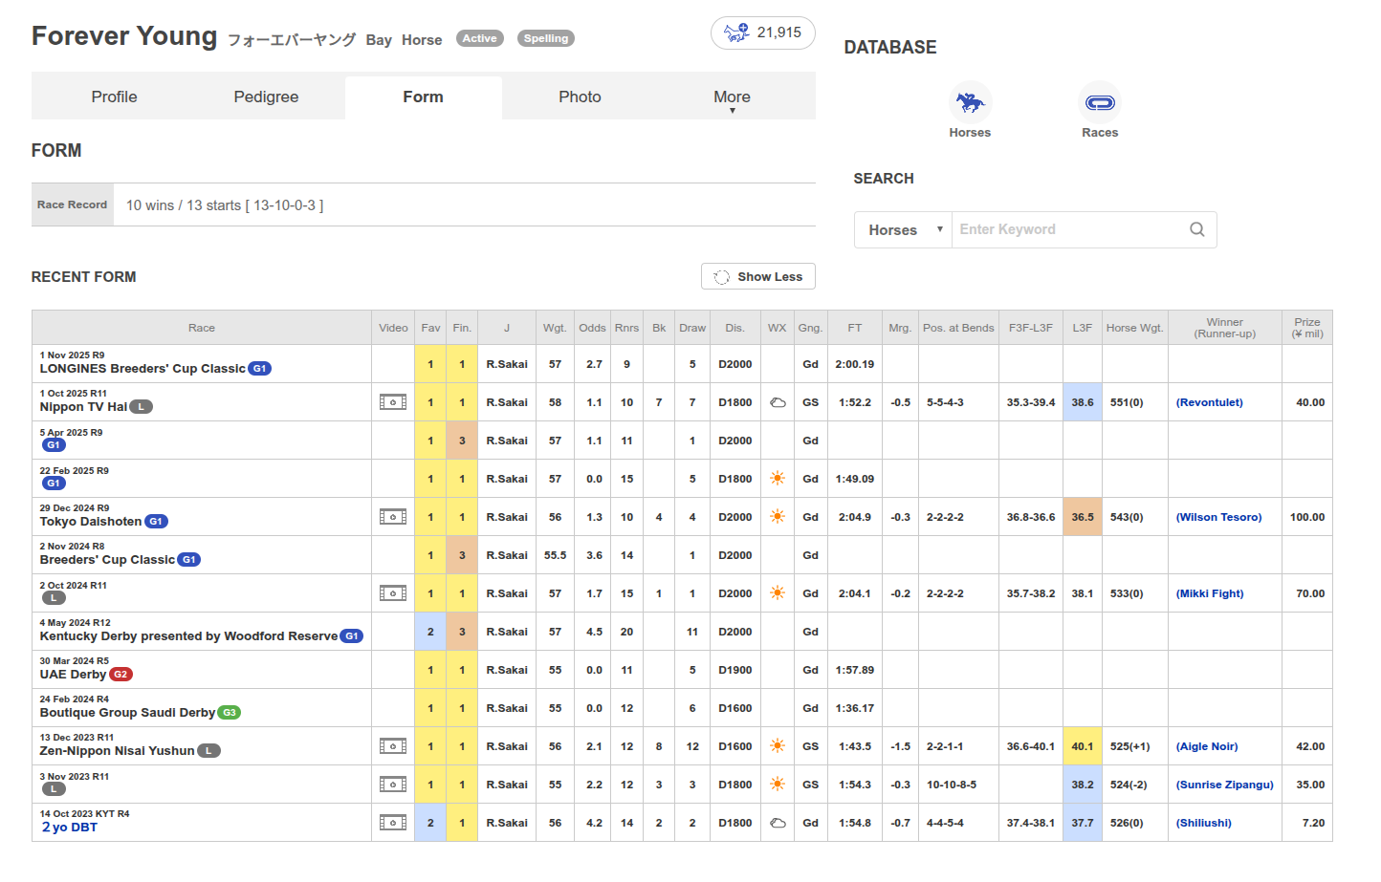Switch to the Photo tab
The height and width of the screenshot is (882, 1381).
581,97
